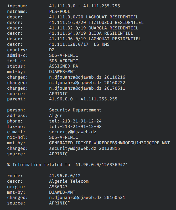Click the ASSIGNED PA status value

(63, 66)
